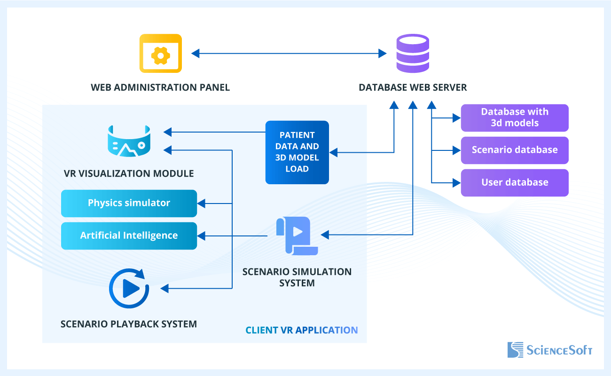
Task: Click the ScienceSoft logo
Action: [x=550, y=350]
